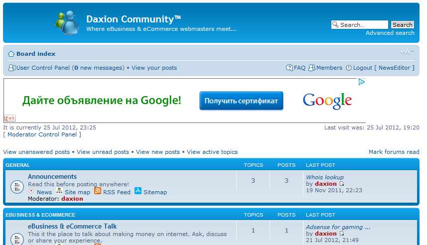
Task: Click the Search button
Action: pos(402,25)
